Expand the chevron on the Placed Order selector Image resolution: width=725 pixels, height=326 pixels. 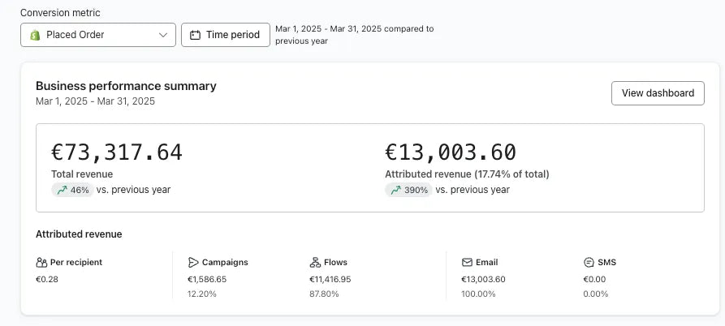163,35
